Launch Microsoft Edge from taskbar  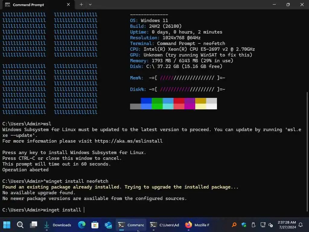[x=81, y=225]
